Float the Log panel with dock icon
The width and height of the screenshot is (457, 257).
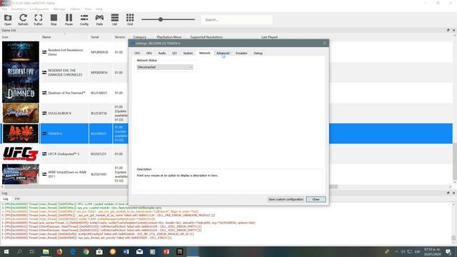pos(448,193)
